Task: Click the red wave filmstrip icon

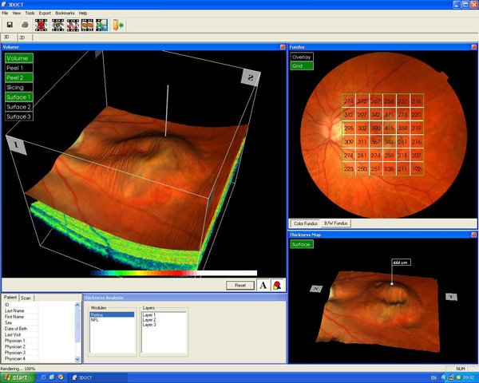Action: [x=73, y=25]
